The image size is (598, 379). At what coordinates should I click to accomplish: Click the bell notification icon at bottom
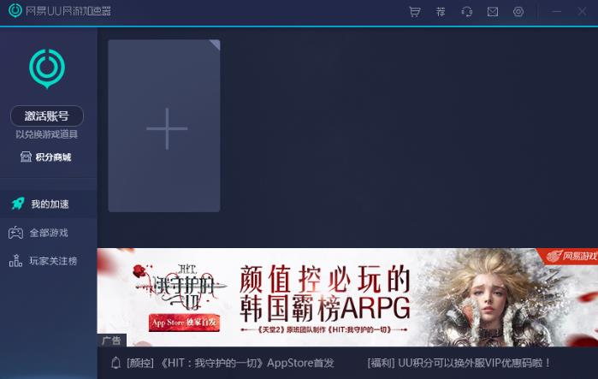115,363
